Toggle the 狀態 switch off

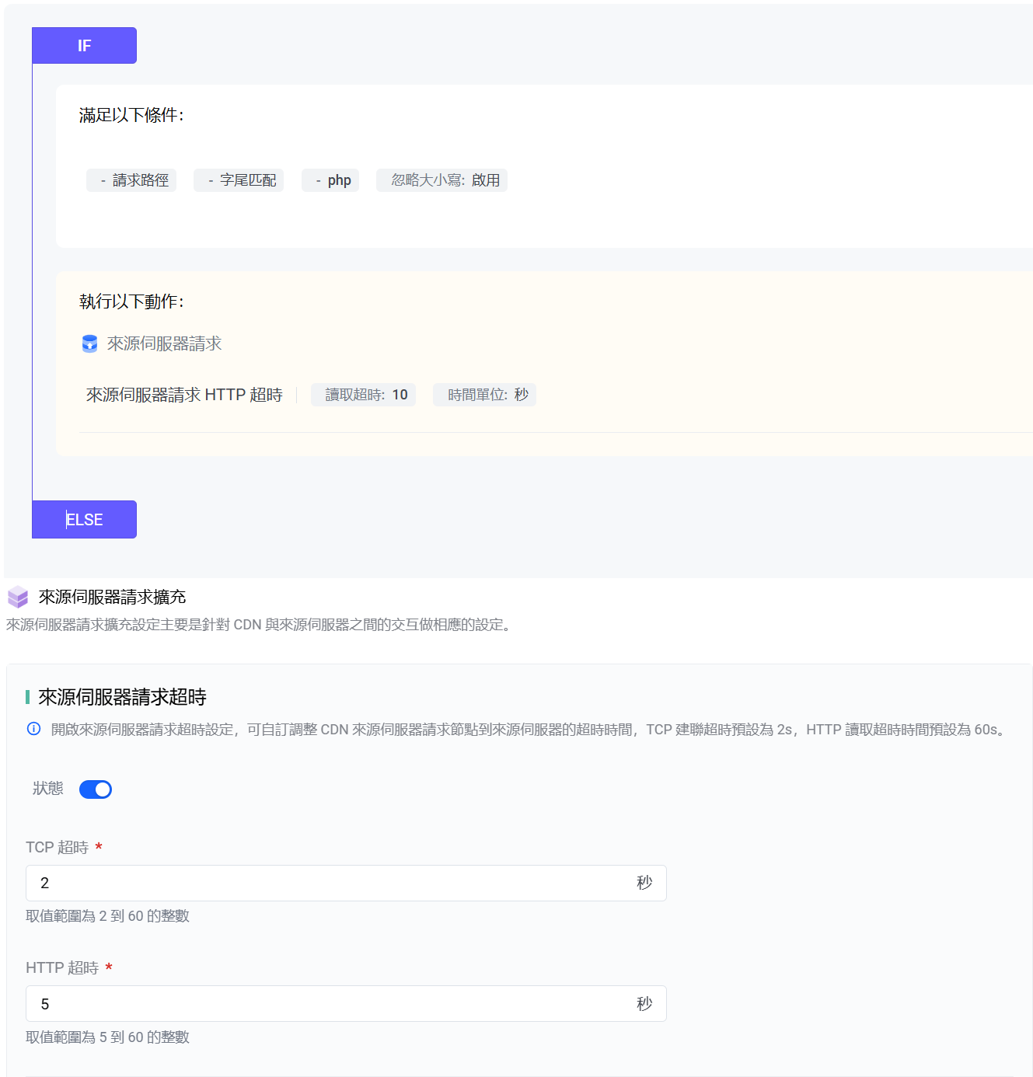[x=96, y=789]
